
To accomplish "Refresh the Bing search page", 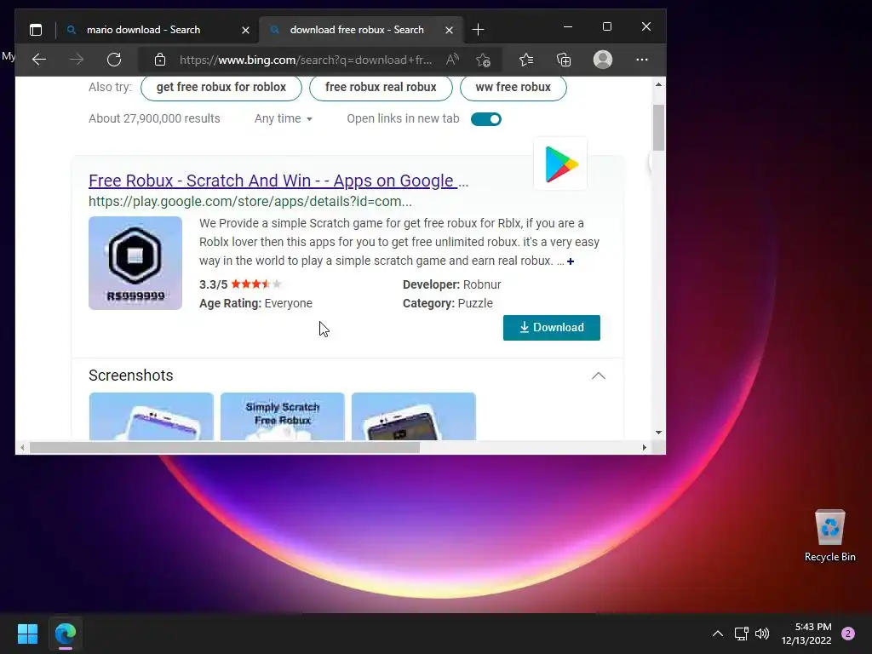I will point(114,60).
